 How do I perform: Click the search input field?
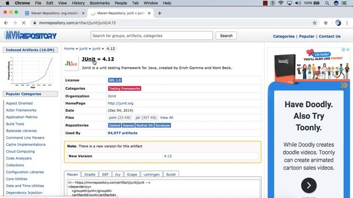tap(152, 36)
